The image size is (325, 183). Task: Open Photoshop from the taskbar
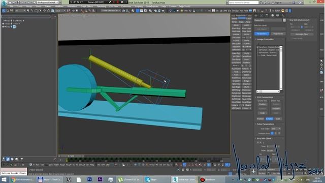89,179
